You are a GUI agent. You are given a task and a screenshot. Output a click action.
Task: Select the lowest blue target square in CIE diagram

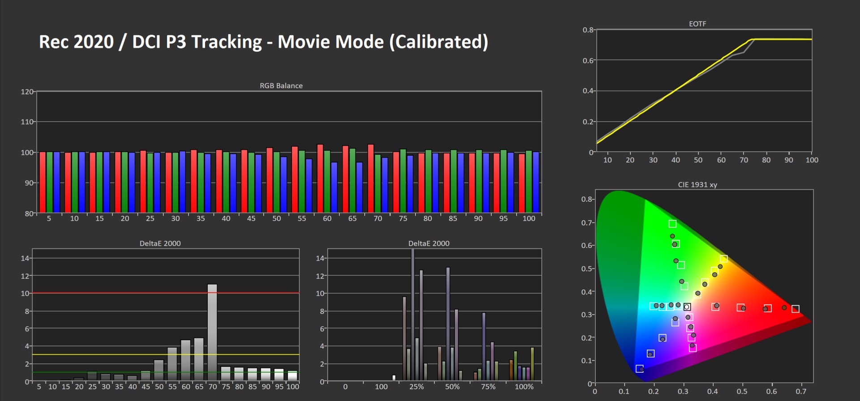[x=640, y=369]
